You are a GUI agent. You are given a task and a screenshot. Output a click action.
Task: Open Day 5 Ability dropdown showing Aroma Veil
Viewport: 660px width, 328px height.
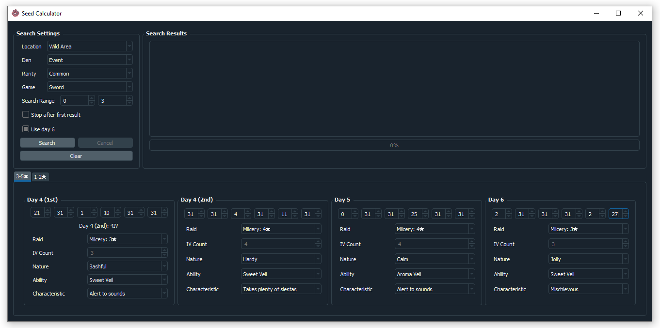click(435, 274)
